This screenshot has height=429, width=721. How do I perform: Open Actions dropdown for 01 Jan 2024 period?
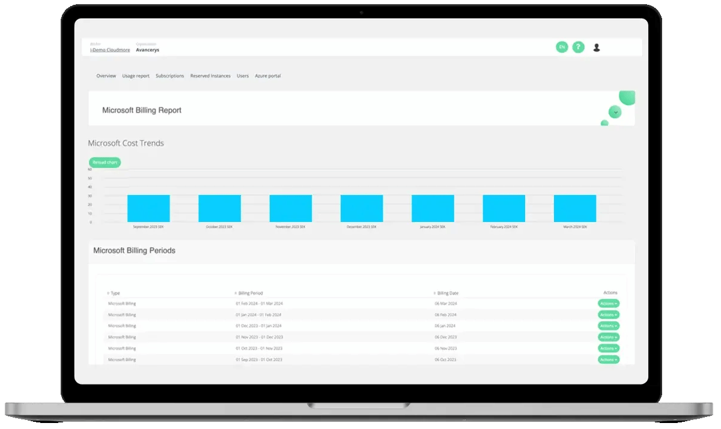[x=608, y=314]
